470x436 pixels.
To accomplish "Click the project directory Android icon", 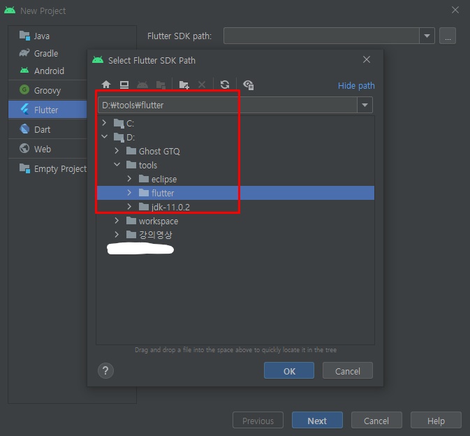I will [142, 85].
